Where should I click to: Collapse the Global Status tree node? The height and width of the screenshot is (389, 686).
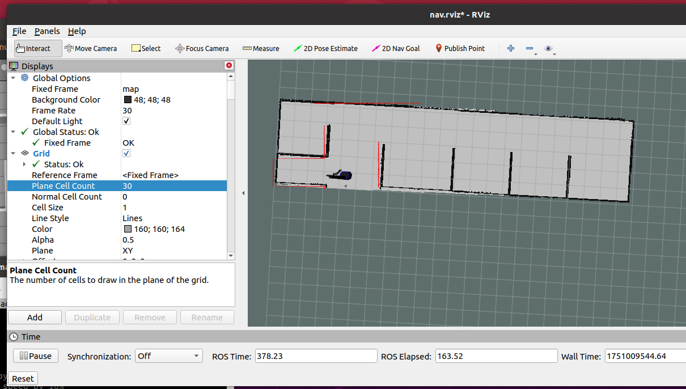tap(13, 132)
